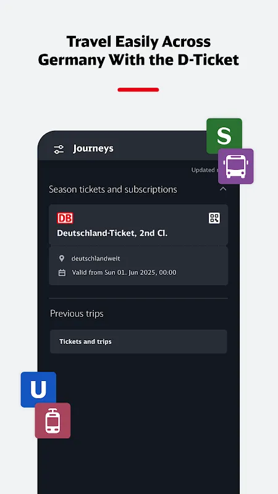The width and height of the screenshot is (278, 494).
Task: Show the ticket QR code icon
Action: click(214, 218)
